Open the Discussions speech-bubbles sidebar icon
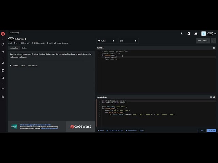Image resolution: width=218 pixels, height=163 pixels. (3, 78)
